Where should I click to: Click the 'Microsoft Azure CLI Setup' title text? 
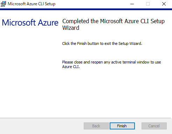(32, 4)
